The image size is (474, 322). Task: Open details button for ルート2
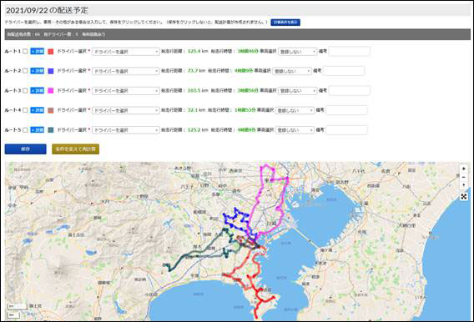click(x=38, y=71)
